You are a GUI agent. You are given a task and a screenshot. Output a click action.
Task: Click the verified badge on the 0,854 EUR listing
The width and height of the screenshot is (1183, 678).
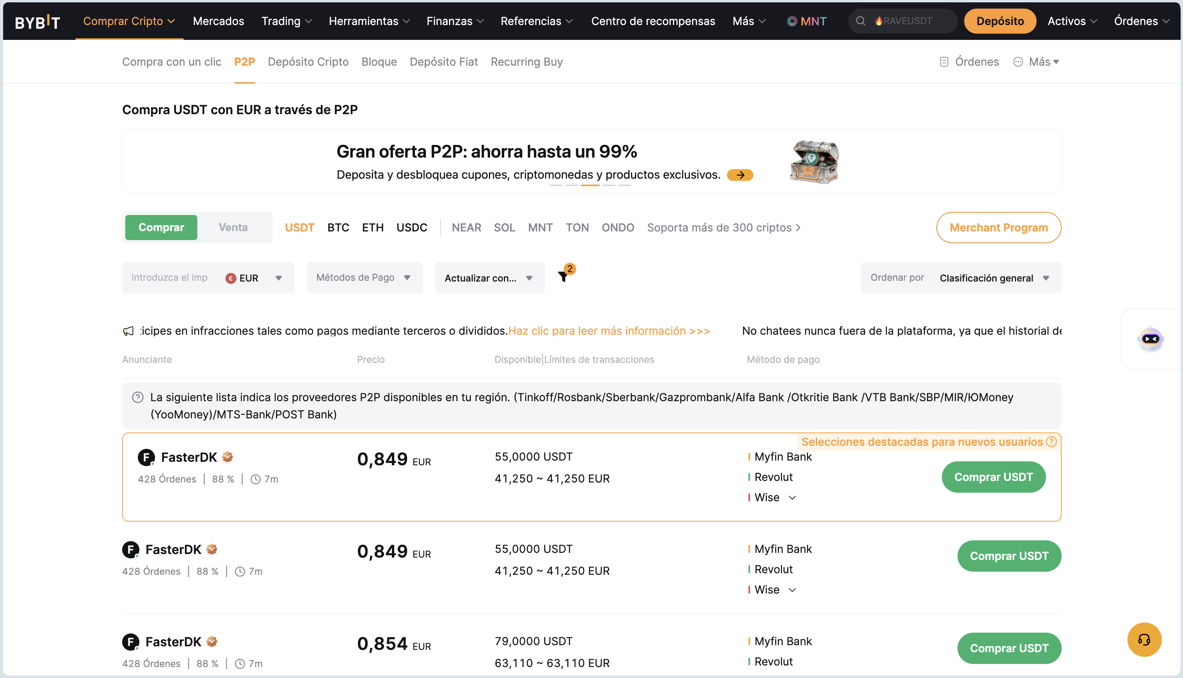(x=212, y=642)
